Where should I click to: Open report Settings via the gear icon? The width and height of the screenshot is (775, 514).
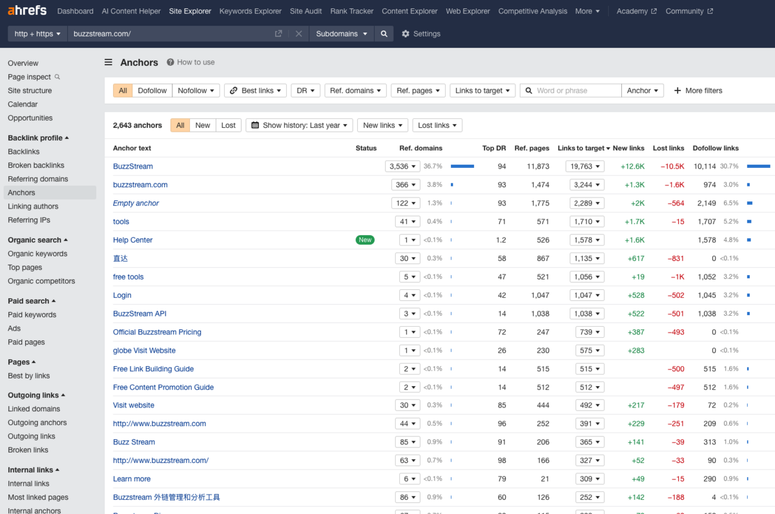[406, 34]
